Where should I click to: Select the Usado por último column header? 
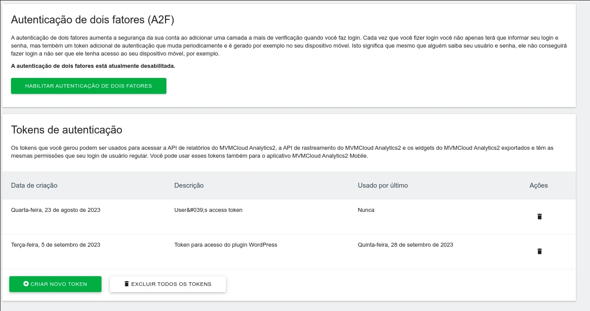(x=383, y=185)
